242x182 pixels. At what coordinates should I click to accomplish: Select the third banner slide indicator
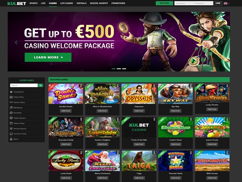pyautogui.click(x=124, y=69)
